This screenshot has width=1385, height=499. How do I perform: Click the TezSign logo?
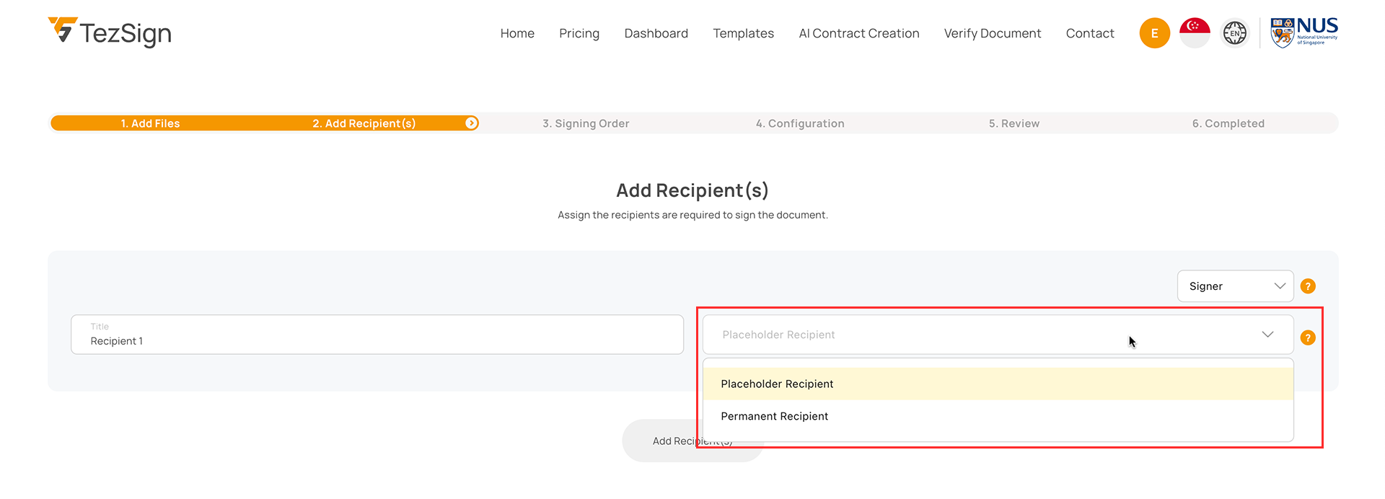tap(110, 32)
